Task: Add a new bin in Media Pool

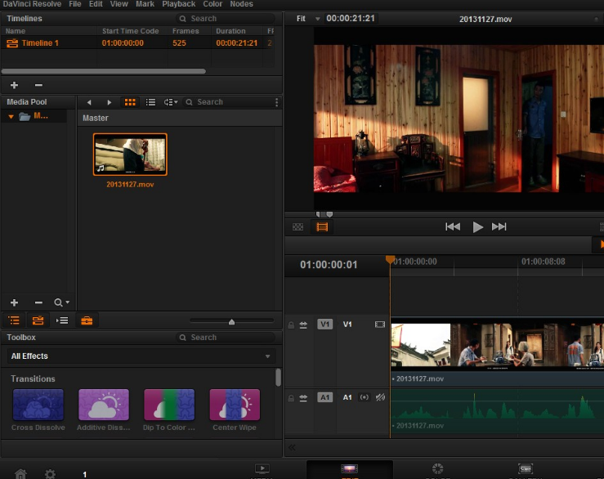Action: [14, 302]
